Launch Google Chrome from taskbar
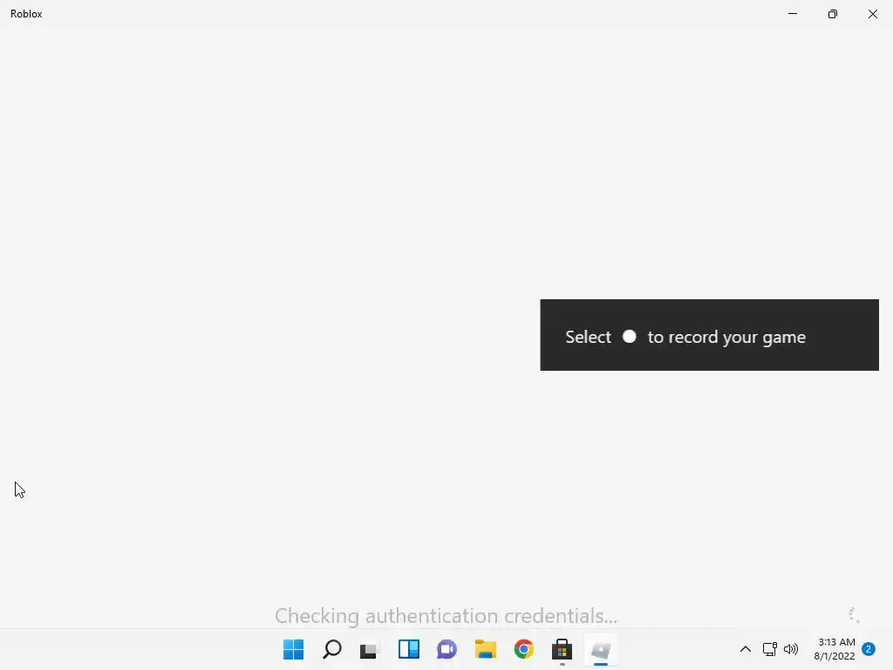Image resolution: width=893 pixels, height=670 pixels. click(x=524, y=649)
